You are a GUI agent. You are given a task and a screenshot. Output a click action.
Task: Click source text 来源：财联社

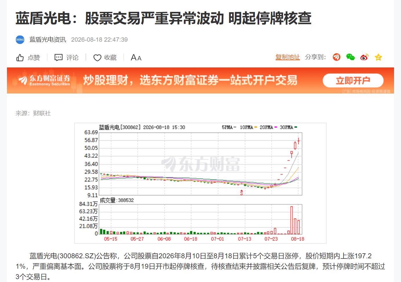[33, 113]
